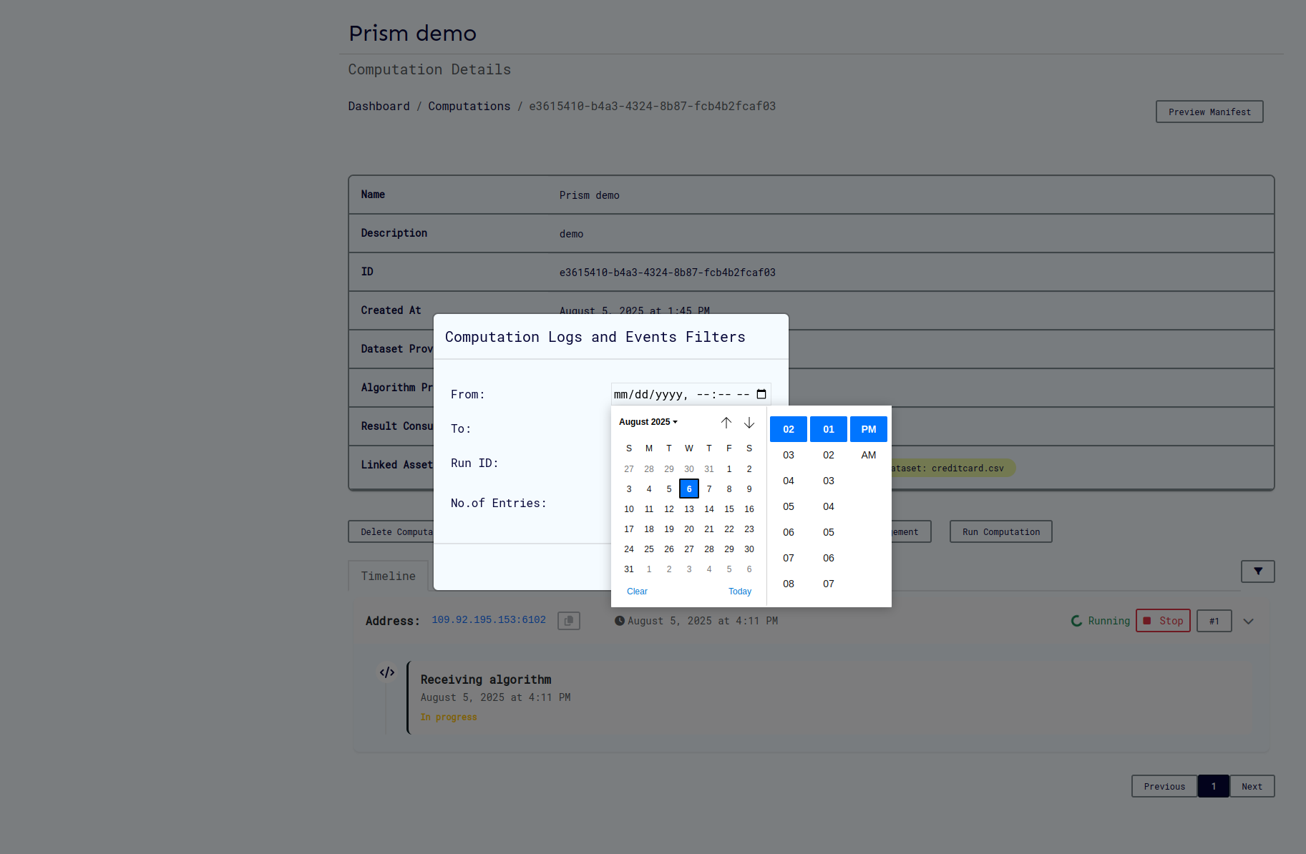Pick minute 07 in the minutes column
The image size is (1306, 854).
pos(829,584)
